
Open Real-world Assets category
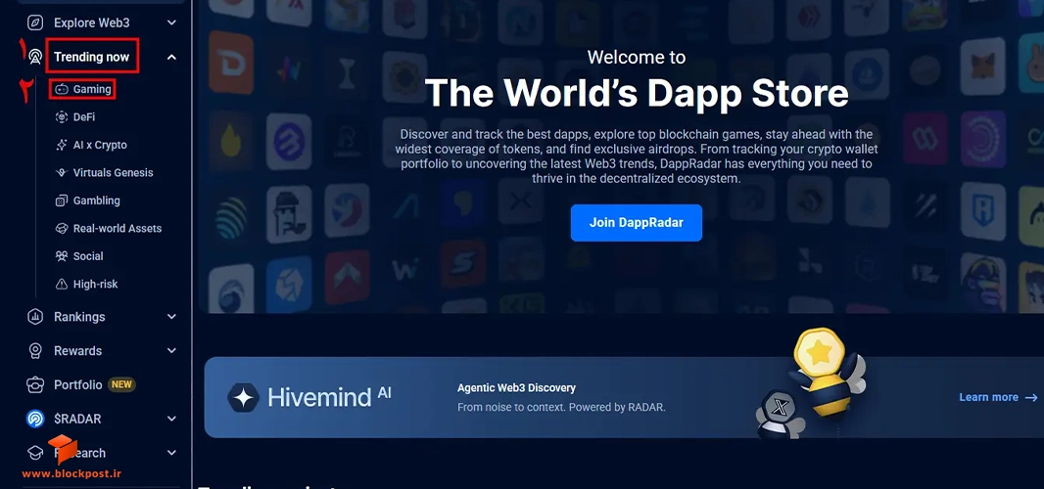pos(118,229)
